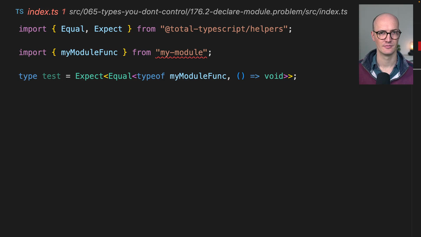Click the "@total-typescript/helpers" import path

[224, 29]
